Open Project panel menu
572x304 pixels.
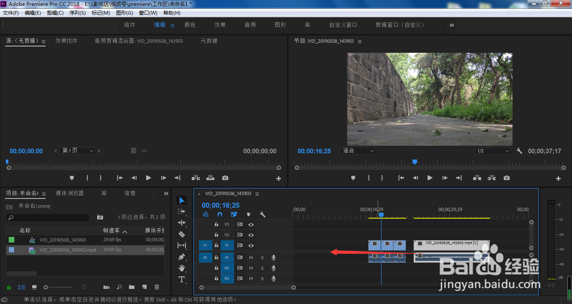click(x=44, y=194)
